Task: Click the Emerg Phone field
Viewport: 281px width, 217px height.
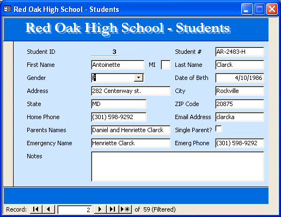Action: [240, 143]
